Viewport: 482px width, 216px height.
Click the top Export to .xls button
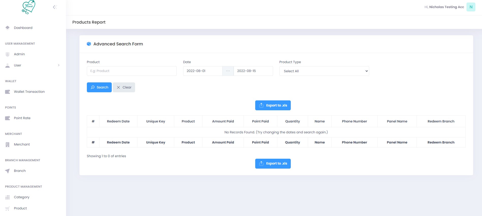tap(273, 105)
